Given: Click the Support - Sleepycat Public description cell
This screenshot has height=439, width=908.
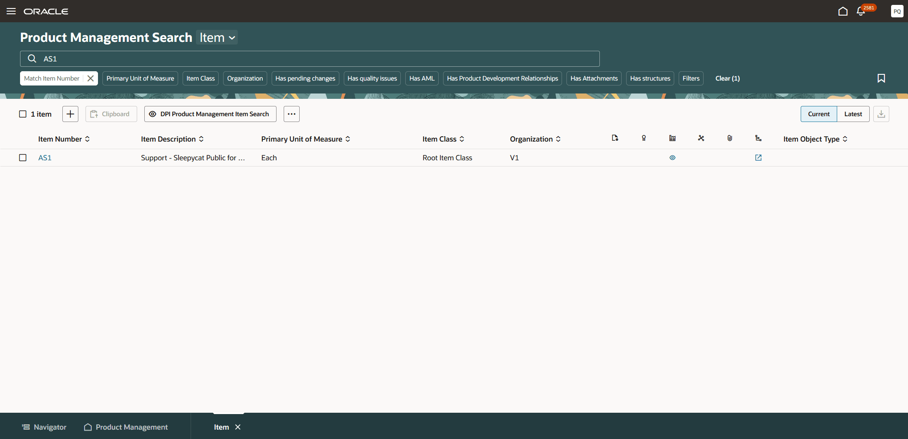Looking at the screenshot, I should (193, 158).
